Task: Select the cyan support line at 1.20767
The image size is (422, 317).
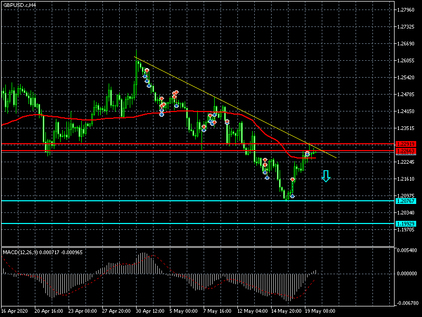Action: pyautogui.click(x=158, y=201)
